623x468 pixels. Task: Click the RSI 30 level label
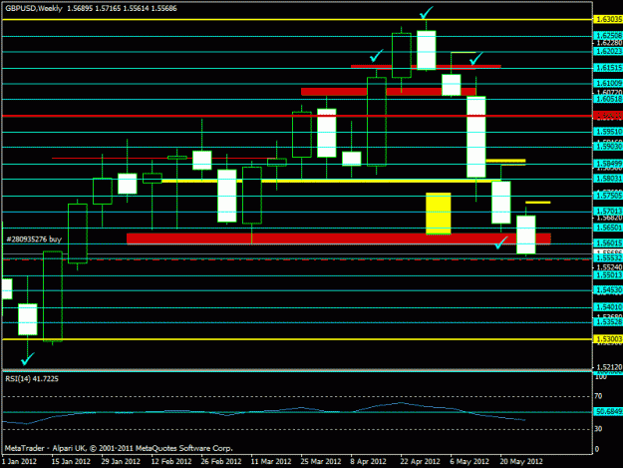[598, 429]
